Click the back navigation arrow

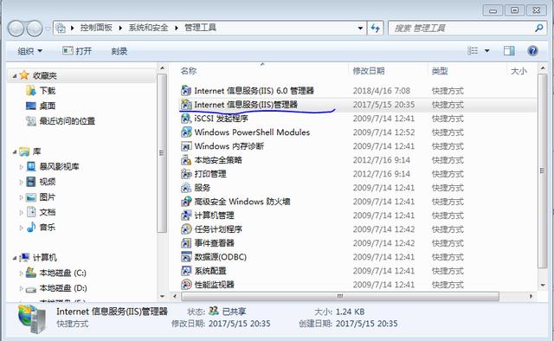tap(16, 29)
